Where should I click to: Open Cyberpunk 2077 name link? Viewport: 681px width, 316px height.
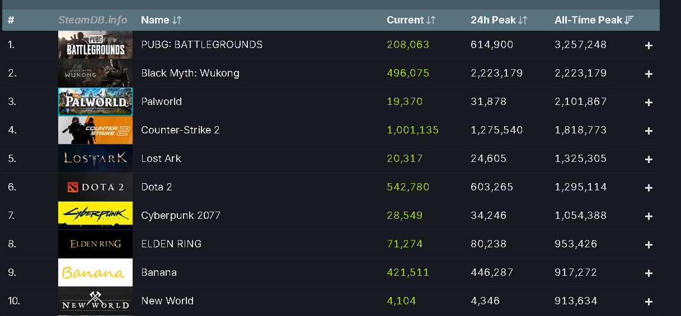[181, 216]
